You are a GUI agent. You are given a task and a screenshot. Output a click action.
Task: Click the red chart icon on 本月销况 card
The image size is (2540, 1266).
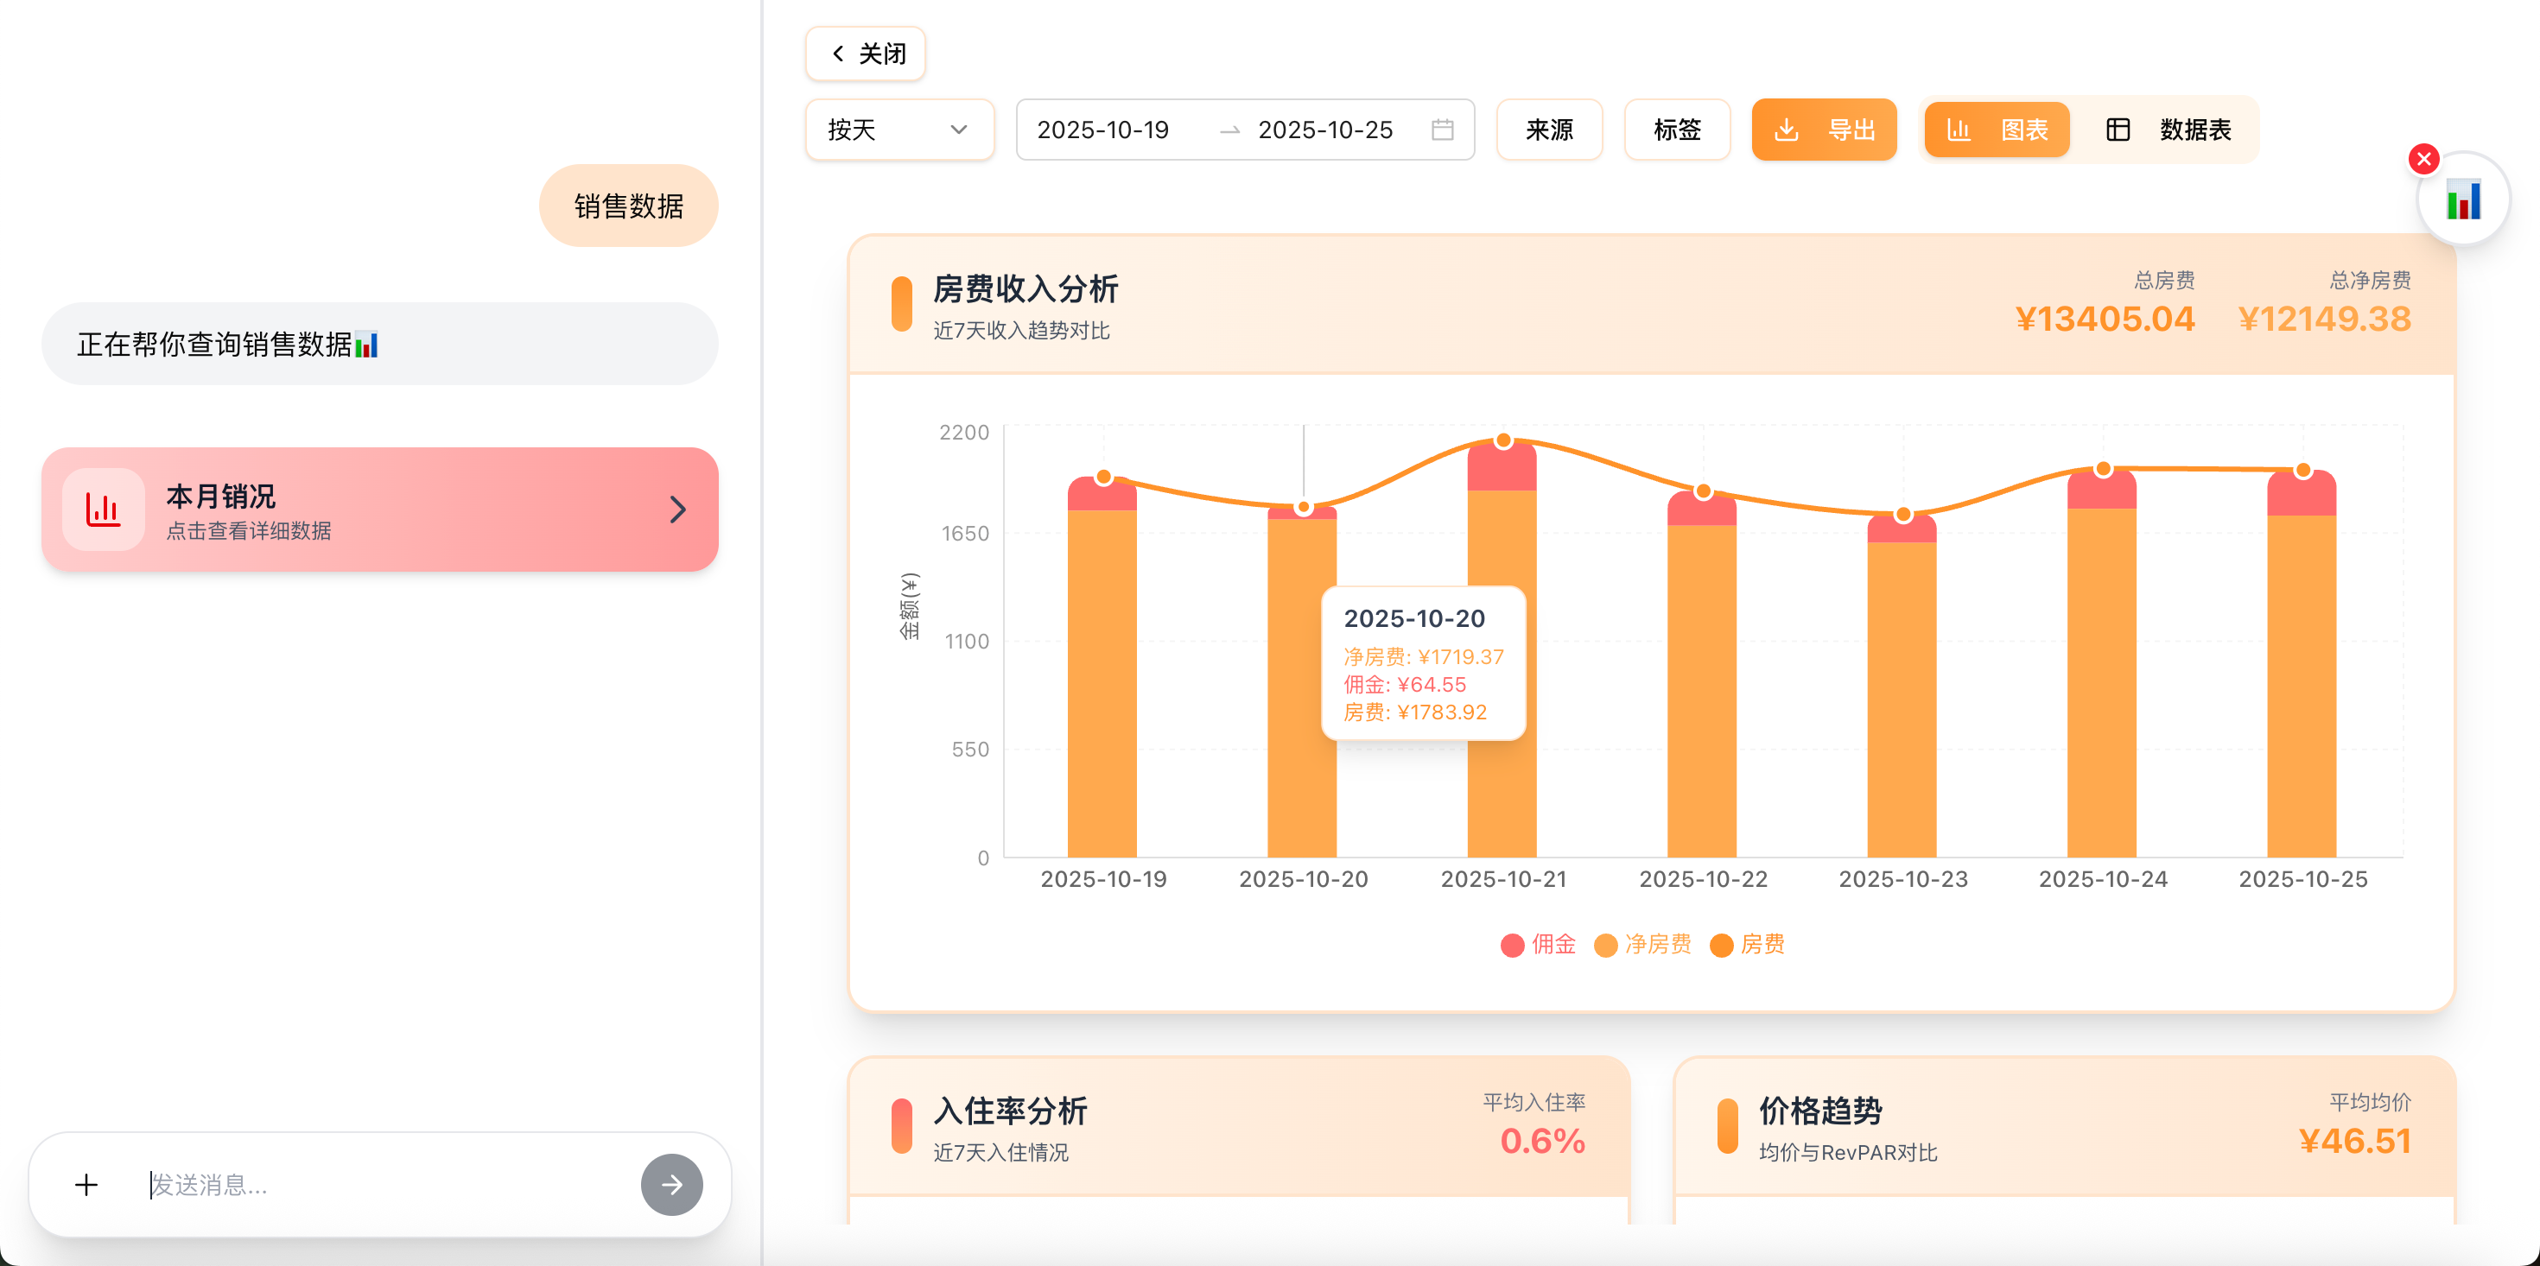click(104, 509)
